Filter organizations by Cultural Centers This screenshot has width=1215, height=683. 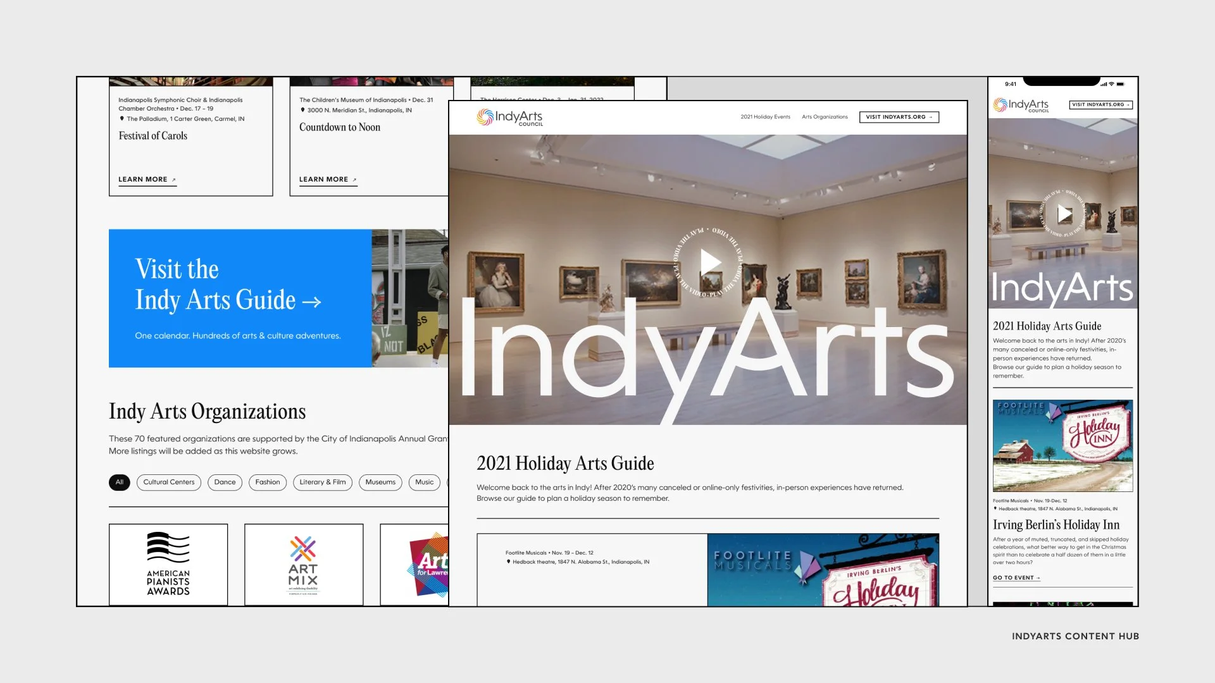[x=169, y=482]
